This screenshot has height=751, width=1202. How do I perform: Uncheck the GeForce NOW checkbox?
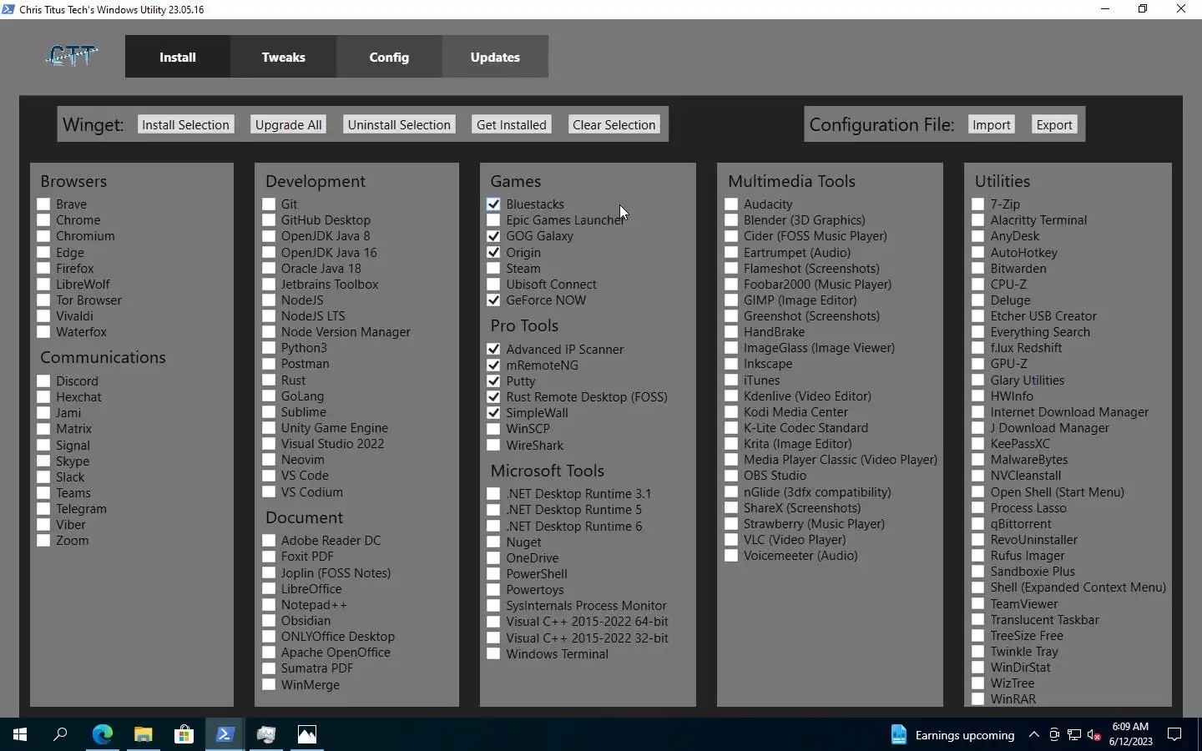tap(493, 300)
